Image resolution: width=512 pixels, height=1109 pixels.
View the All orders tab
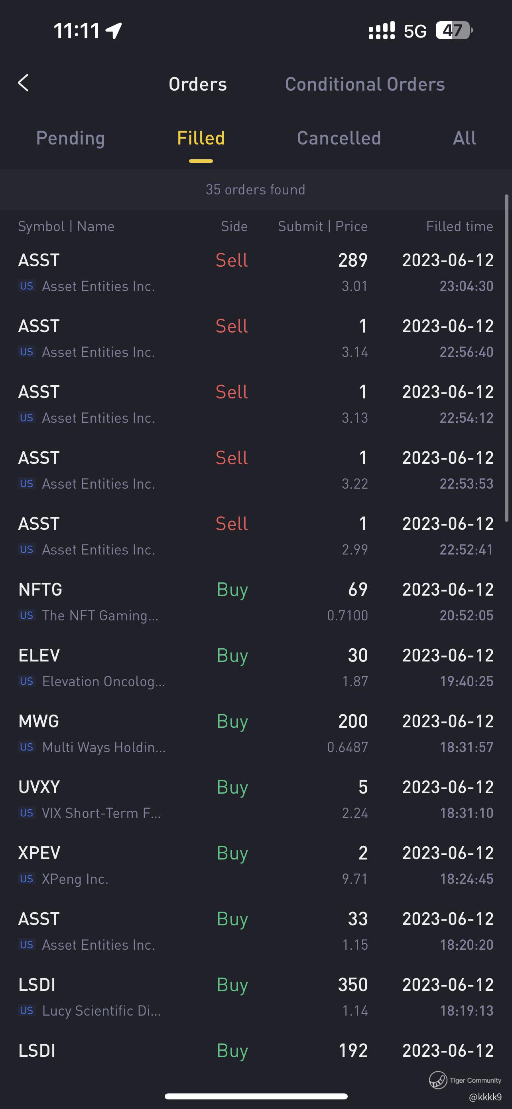[x=464, y=138]
